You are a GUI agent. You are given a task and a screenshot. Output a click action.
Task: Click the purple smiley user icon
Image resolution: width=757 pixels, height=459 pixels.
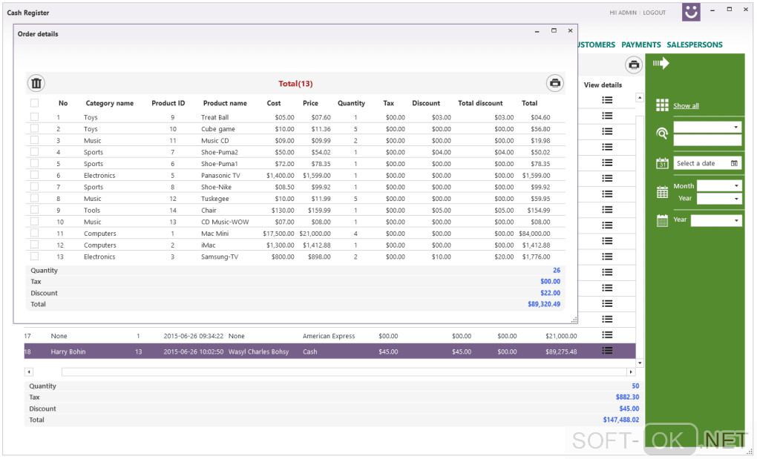(691, 12)
